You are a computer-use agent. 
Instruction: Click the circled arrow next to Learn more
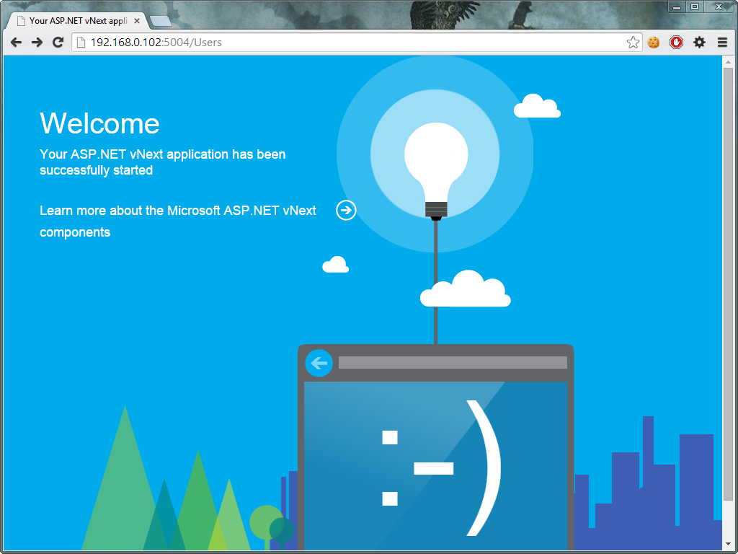(346, 210)
